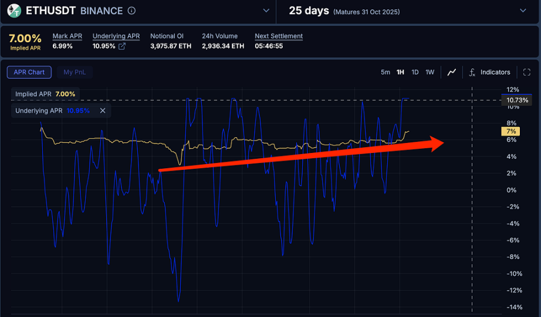Click the fx Indicators function icon
541x317 pixels.
[x=472, y=72]
